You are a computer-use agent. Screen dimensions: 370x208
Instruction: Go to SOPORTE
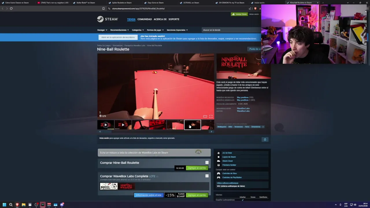point(174,19)
